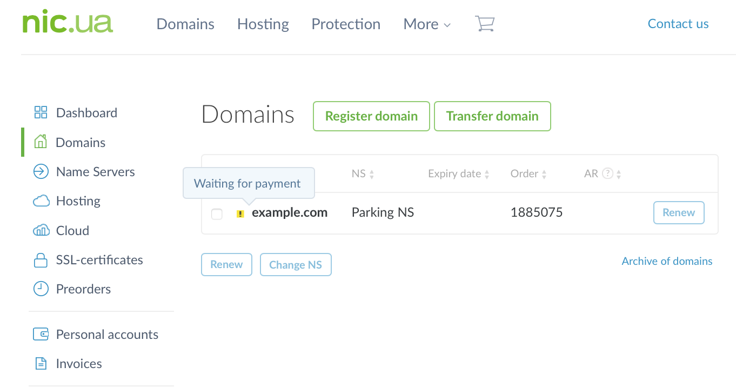Click the Register domain button

tap(371, 116)
